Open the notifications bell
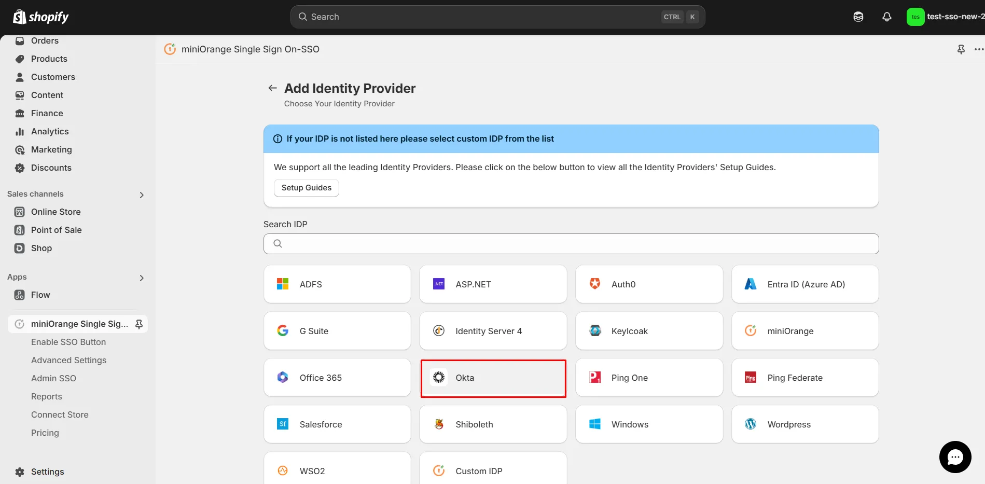Screen dimensions: 985x484 coord(887,17)
